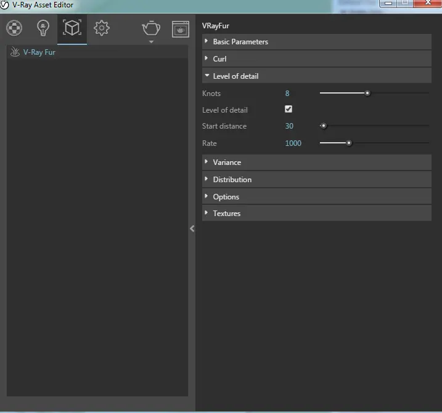Collapse the side panel with arrow handle
The height and width of the screenshot is (413, 442).
(192, 228)
